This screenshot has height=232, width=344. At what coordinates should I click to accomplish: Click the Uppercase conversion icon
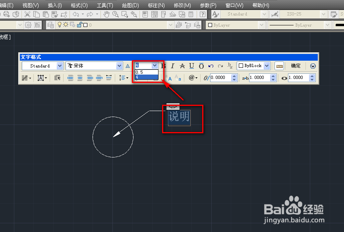point(168,78)
